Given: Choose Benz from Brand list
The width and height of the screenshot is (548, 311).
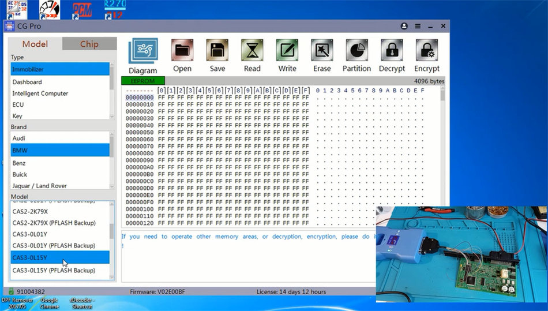Looking at the screenshot, I should point(20,163).
